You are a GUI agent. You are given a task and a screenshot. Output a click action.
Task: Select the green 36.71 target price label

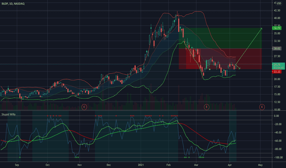277,28
